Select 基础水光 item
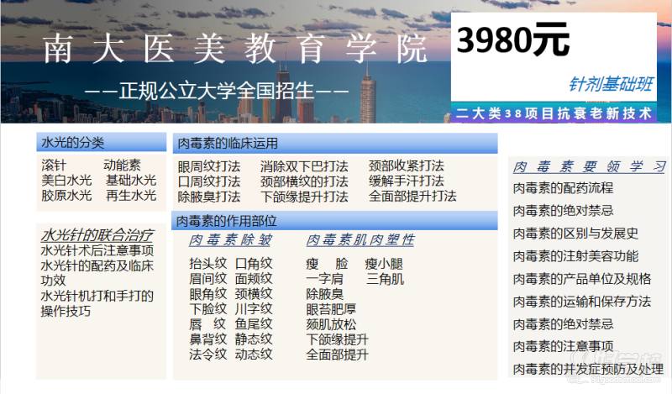Image resolution: width=672 pixels, height=394 pixels. (131, 180)
